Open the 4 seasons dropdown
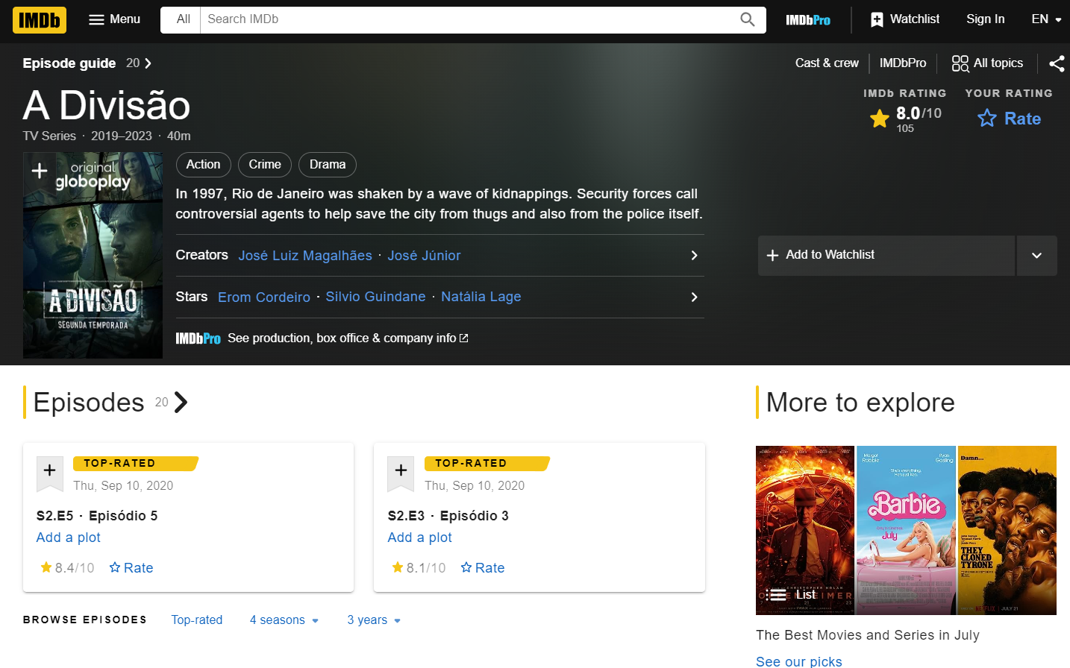 (x=284, y=620)
